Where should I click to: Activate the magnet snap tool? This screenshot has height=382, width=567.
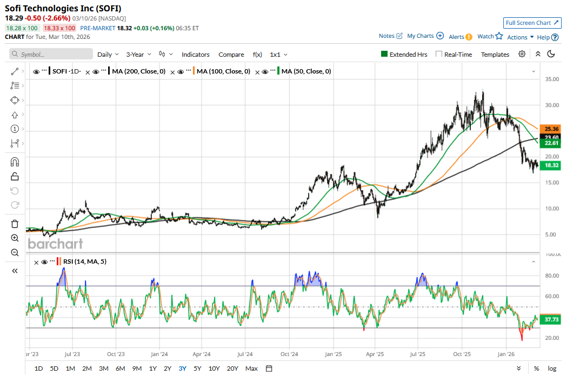tap(15, 162)
